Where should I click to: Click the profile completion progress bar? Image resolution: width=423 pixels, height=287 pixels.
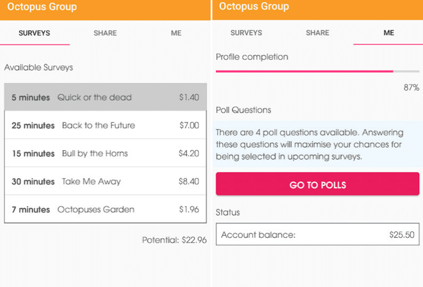point(318,71)
